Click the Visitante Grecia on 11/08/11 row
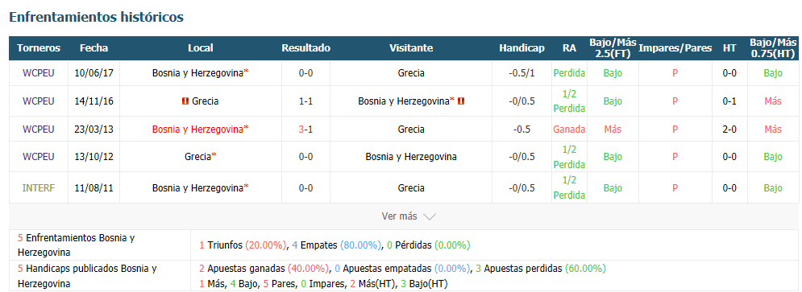802x292 pixels. (411, 188)
